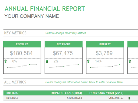
Task: Open 'Click to change report Key Metrics' link
Action: tap(66, 33)
